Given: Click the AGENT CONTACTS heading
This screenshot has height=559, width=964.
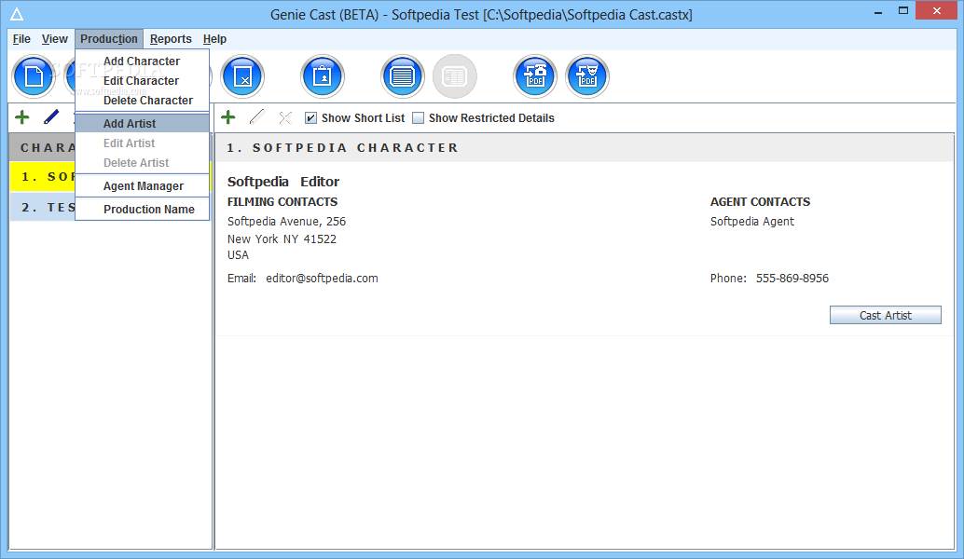Looking at the screenshot, I should coord(760,202).
